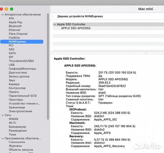Show Камера information
The image size is (164, 153).
(x=14, y=84)
